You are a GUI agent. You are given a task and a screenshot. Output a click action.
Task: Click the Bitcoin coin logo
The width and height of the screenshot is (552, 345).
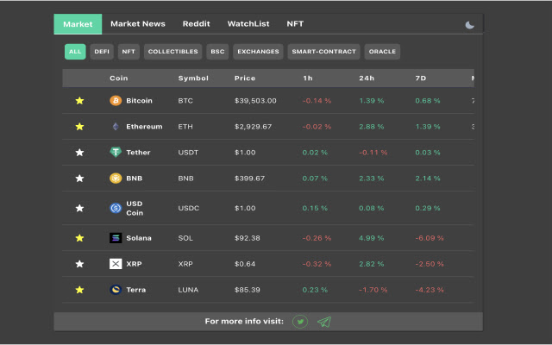116,101
